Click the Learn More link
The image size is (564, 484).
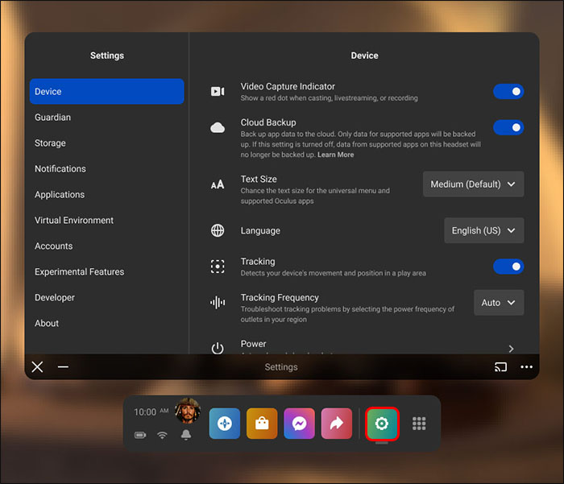pyautogui.click(x=335, y=155)
